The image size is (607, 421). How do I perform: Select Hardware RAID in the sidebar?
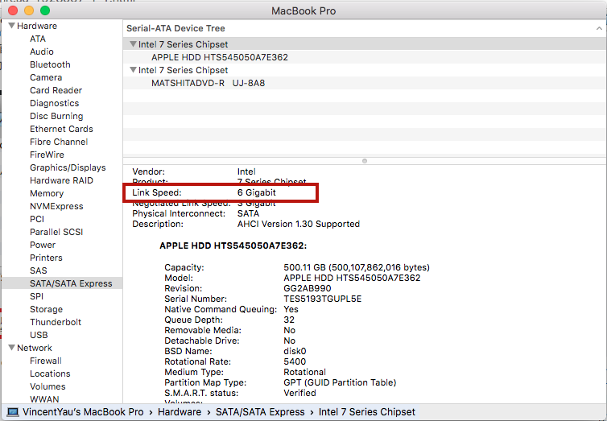point(61,180)
